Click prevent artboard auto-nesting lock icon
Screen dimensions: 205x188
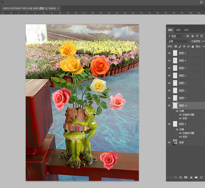(x=188, y=46)
